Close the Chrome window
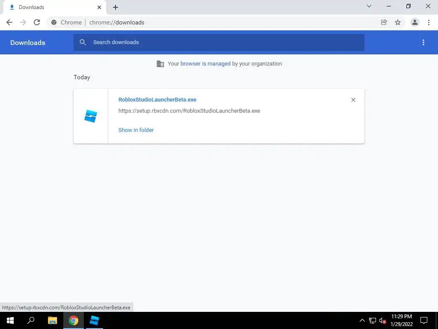Viewport: 438px width, 329px height. 428,6
